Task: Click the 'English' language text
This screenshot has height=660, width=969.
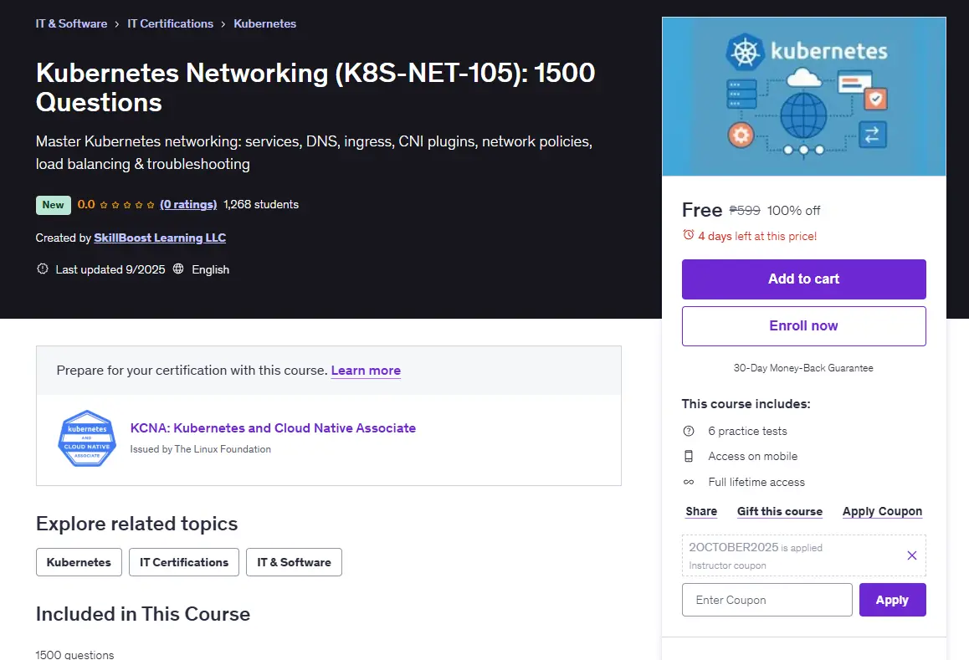Action: pos(210,269)
